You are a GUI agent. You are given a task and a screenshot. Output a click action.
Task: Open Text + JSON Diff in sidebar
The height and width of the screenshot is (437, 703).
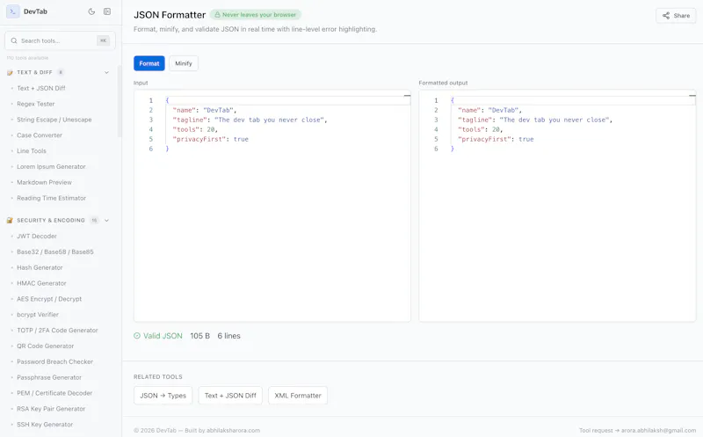40,89
